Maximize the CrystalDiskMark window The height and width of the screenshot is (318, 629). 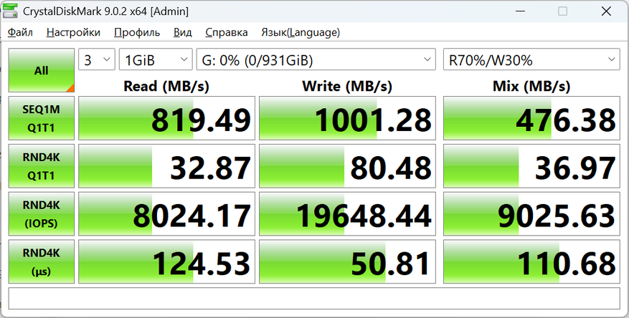pos(563,11)
